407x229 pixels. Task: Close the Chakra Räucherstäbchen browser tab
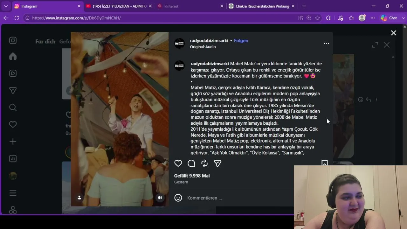click(x=293, y=6)
